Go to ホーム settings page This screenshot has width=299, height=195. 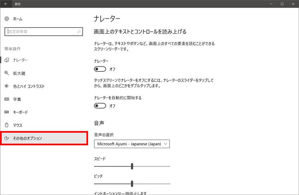(18, 19)
